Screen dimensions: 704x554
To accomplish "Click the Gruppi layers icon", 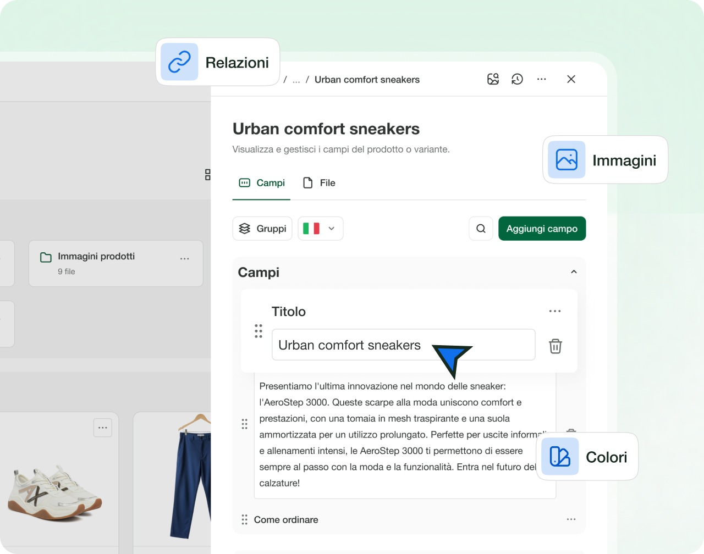I will click(x=245, y=228).
